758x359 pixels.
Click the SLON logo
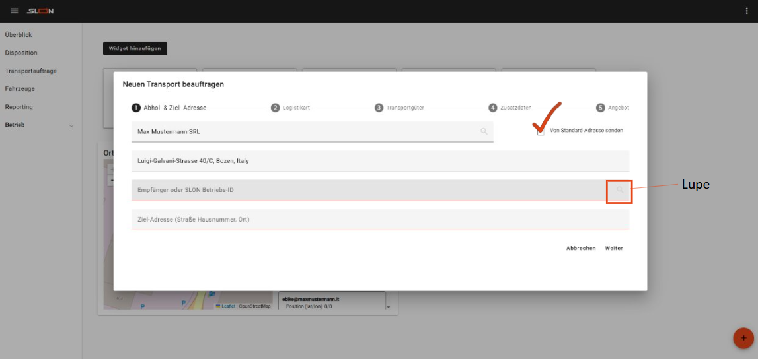pos(40,11)
